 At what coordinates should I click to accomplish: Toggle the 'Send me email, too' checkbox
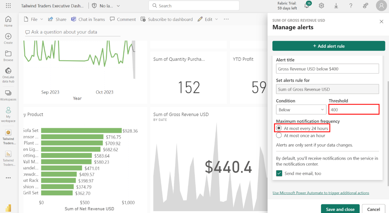click(279, 173)
